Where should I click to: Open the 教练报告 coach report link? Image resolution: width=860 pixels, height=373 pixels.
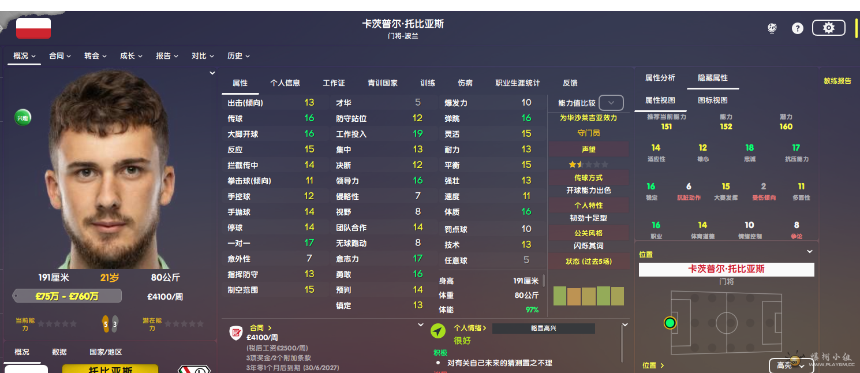coord(837,81)
